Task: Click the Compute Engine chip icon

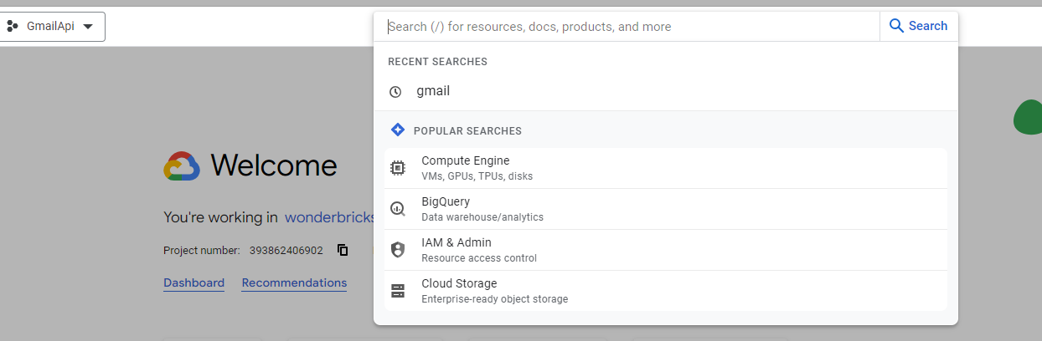Action: (x=398, y=168)
